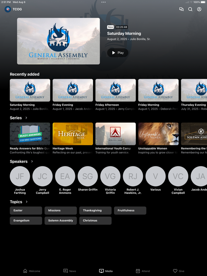Choose the Fruitfulness topic
207x276 pixels.
tap(130, 211)
